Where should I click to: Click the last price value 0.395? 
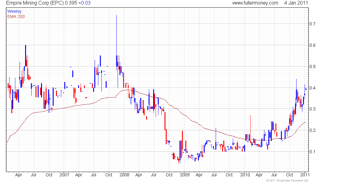click(x=71, y=3)
